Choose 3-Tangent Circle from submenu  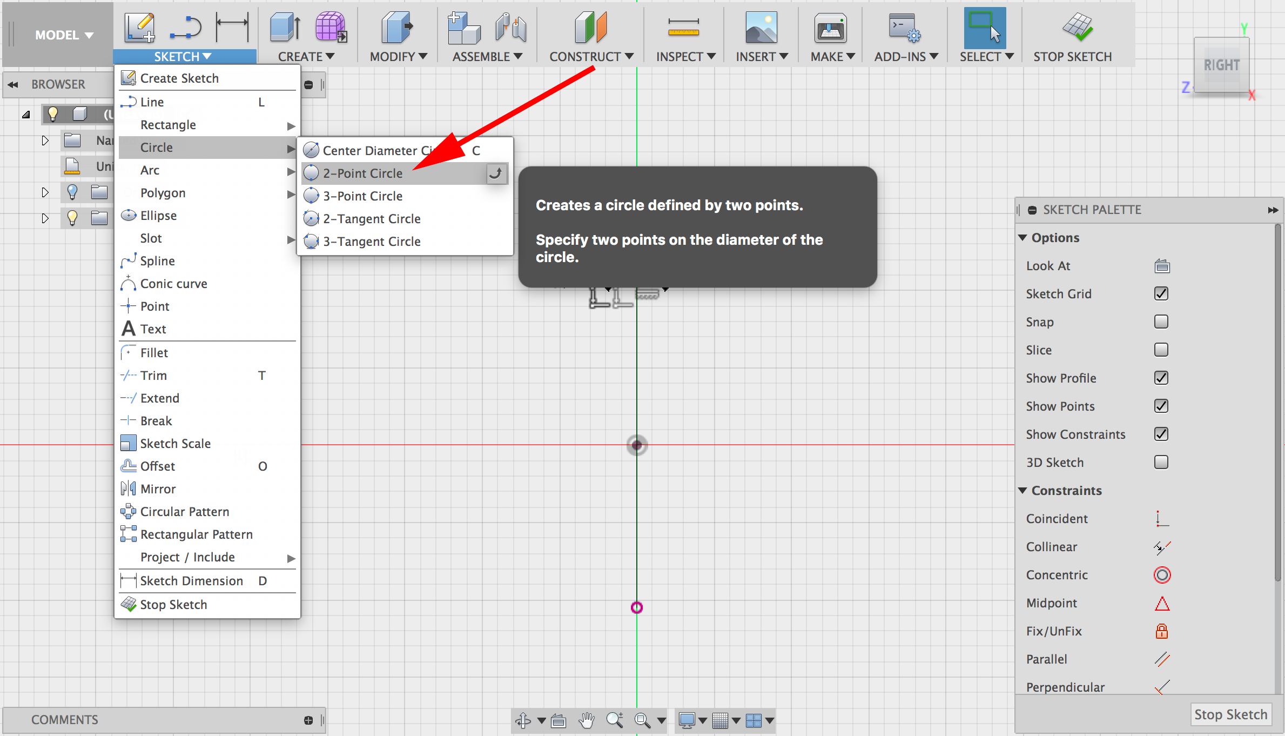point(405,242)
